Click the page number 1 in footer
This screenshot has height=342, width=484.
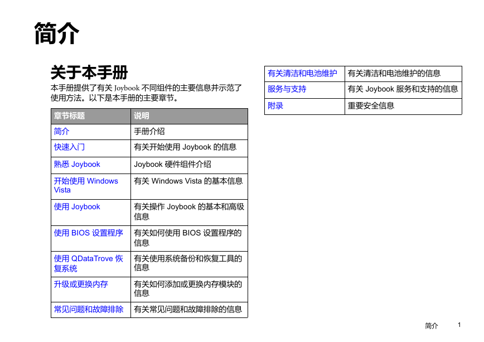click(x=459, y=325)
